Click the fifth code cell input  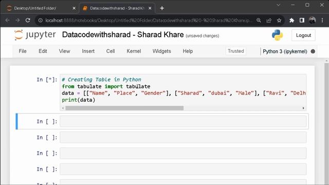point(183,169)
